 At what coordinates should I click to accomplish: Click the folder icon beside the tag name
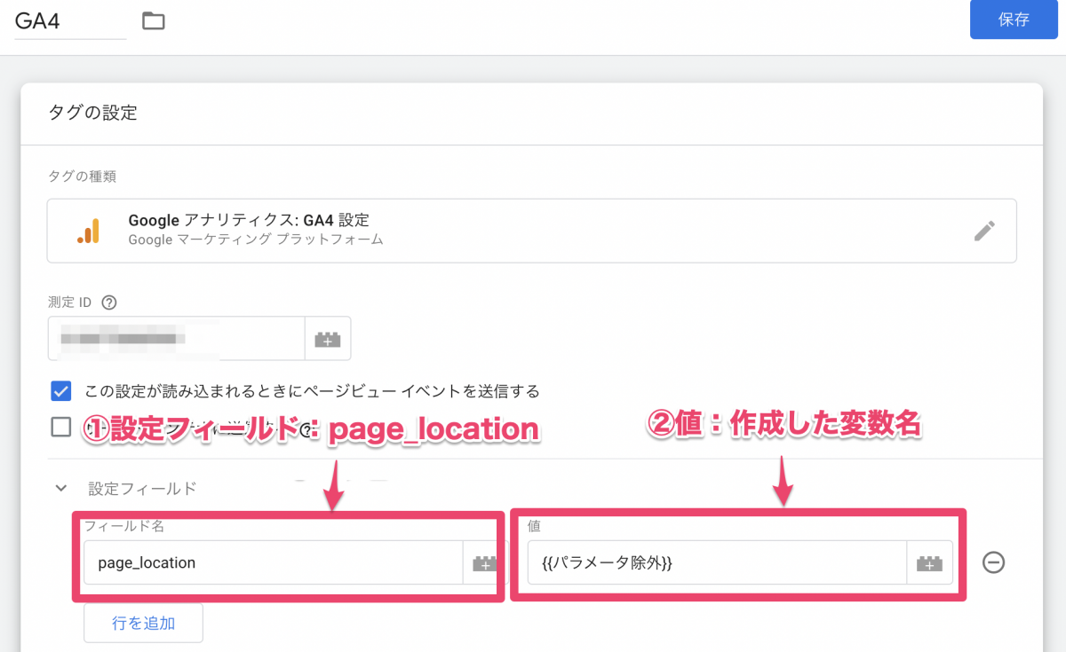[x=154, y=20]
